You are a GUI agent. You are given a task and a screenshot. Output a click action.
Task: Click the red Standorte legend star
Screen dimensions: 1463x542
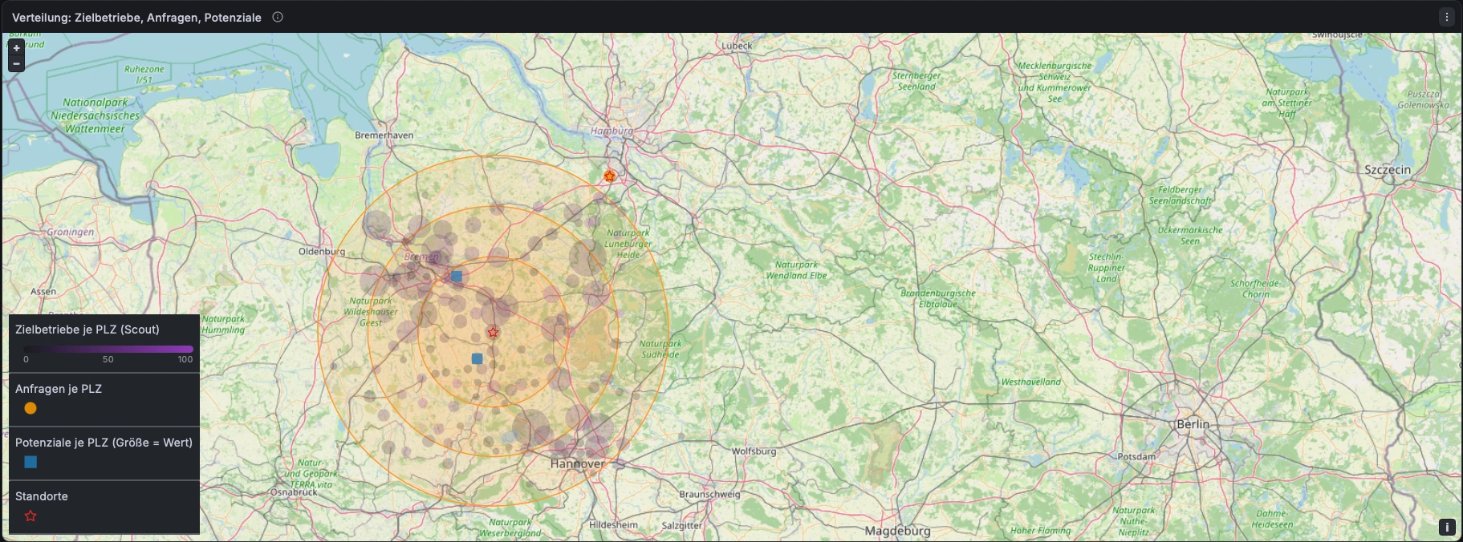tap(30, 516)
